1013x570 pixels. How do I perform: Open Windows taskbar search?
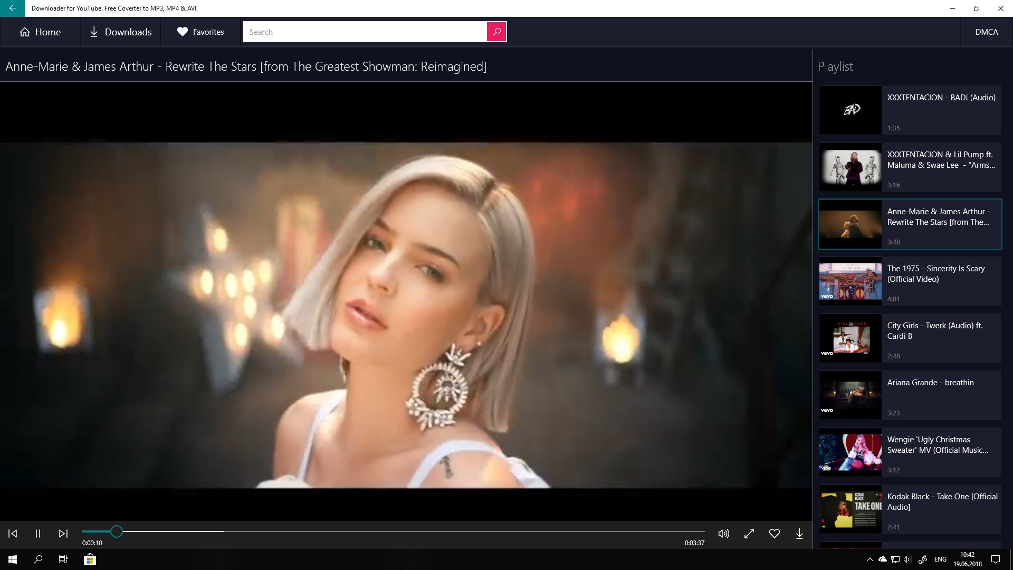pyautogui.click(x=38, y=559)
